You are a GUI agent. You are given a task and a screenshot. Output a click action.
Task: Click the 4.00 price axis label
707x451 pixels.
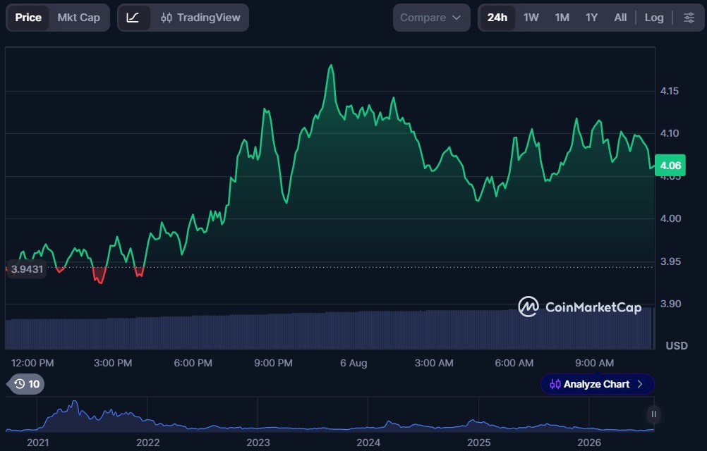[x=670, y=218]
